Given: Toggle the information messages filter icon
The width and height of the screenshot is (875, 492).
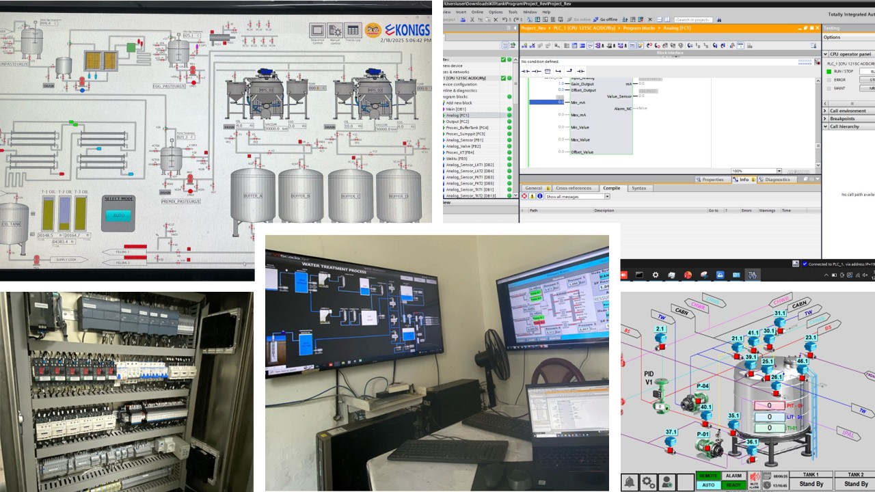Looking at the screenshot, I should pyautogui.click(x=539, y=197).
